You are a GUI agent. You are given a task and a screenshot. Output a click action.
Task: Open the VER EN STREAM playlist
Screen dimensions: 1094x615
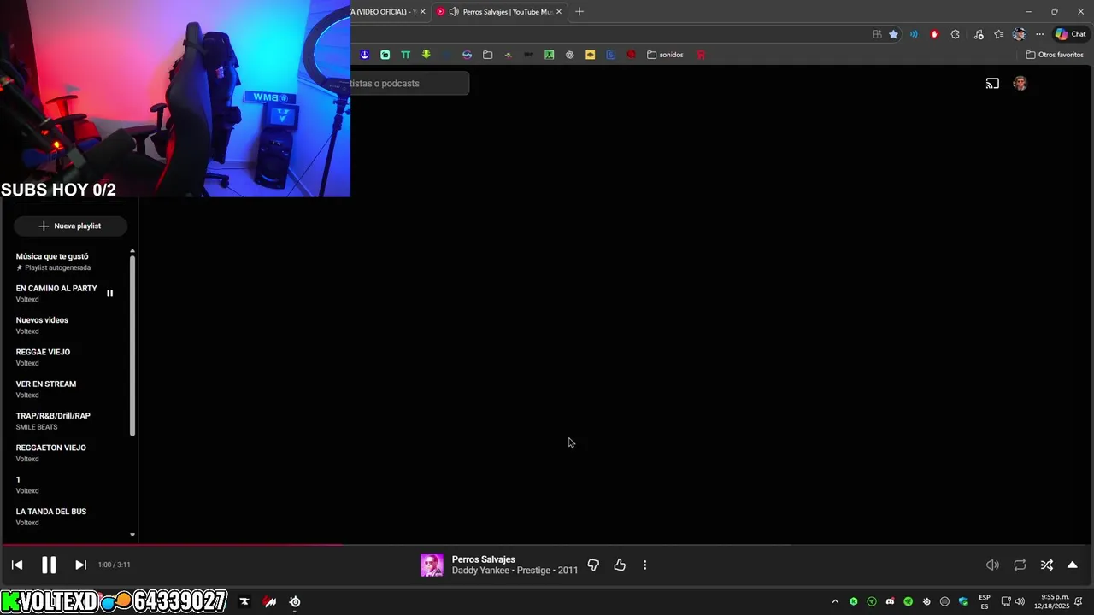click(x=46, y=389)
